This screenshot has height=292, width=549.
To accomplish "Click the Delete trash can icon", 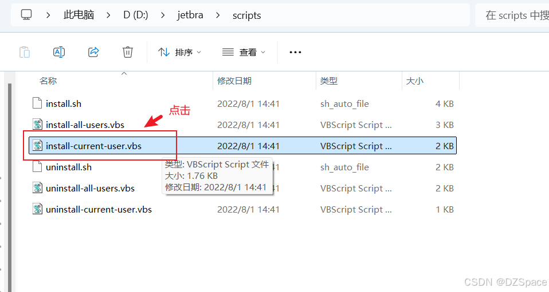I will coord(127,52).
